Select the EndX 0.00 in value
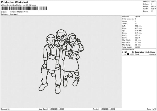The height and width of the screenshot is (111, 157). pos(137,35)
